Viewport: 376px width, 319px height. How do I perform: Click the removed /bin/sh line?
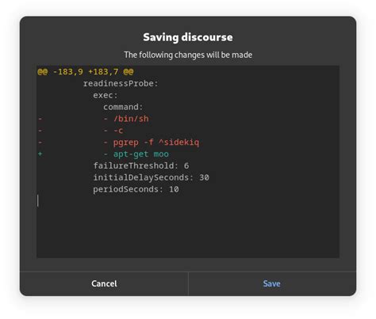click(126, 119)
